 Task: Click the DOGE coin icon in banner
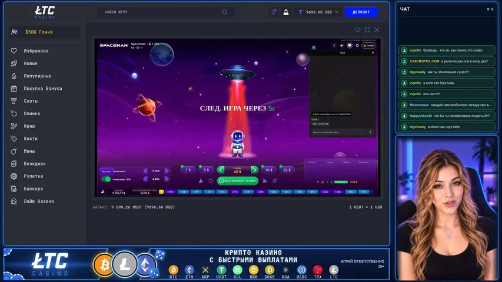270,270
